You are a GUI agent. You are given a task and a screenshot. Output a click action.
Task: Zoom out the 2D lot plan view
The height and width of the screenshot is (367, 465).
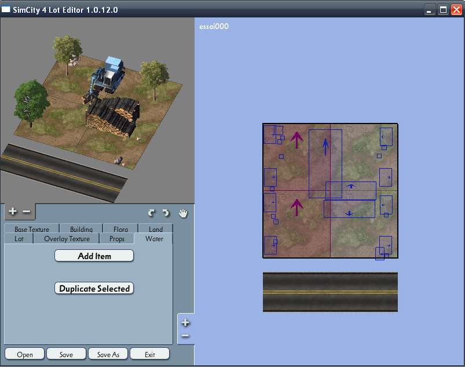[185, 336]
